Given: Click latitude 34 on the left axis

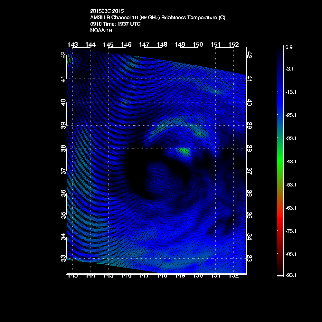Looking at the screenshot, I should click(63, 237).
